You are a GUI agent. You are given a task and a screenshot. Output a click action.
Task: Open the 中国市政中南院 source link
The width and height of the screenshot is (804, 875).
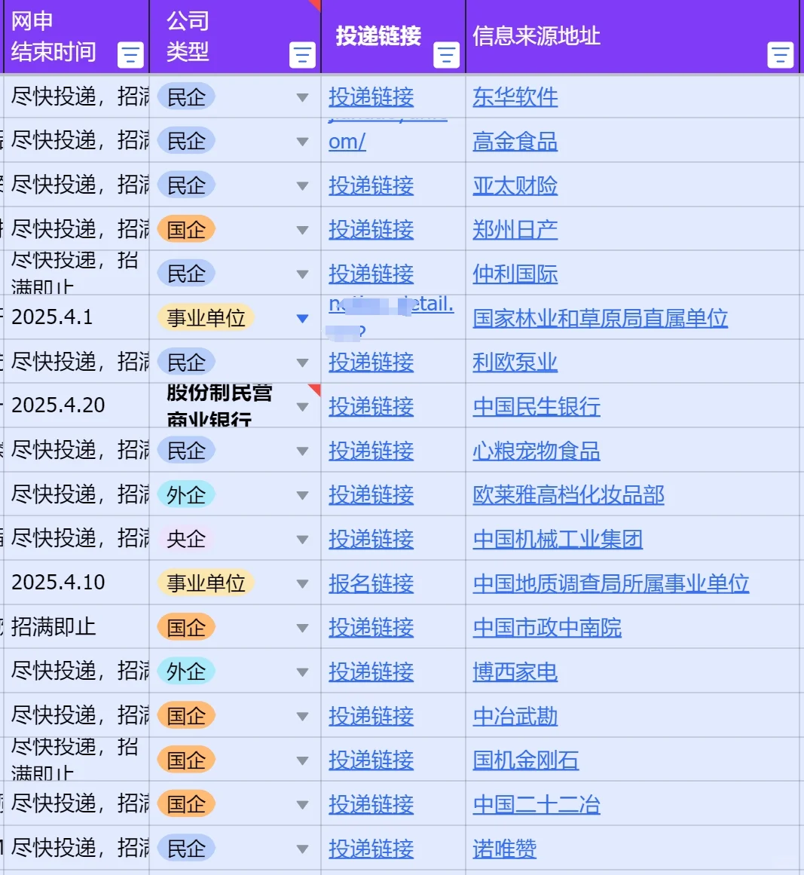tap(547, 627)
